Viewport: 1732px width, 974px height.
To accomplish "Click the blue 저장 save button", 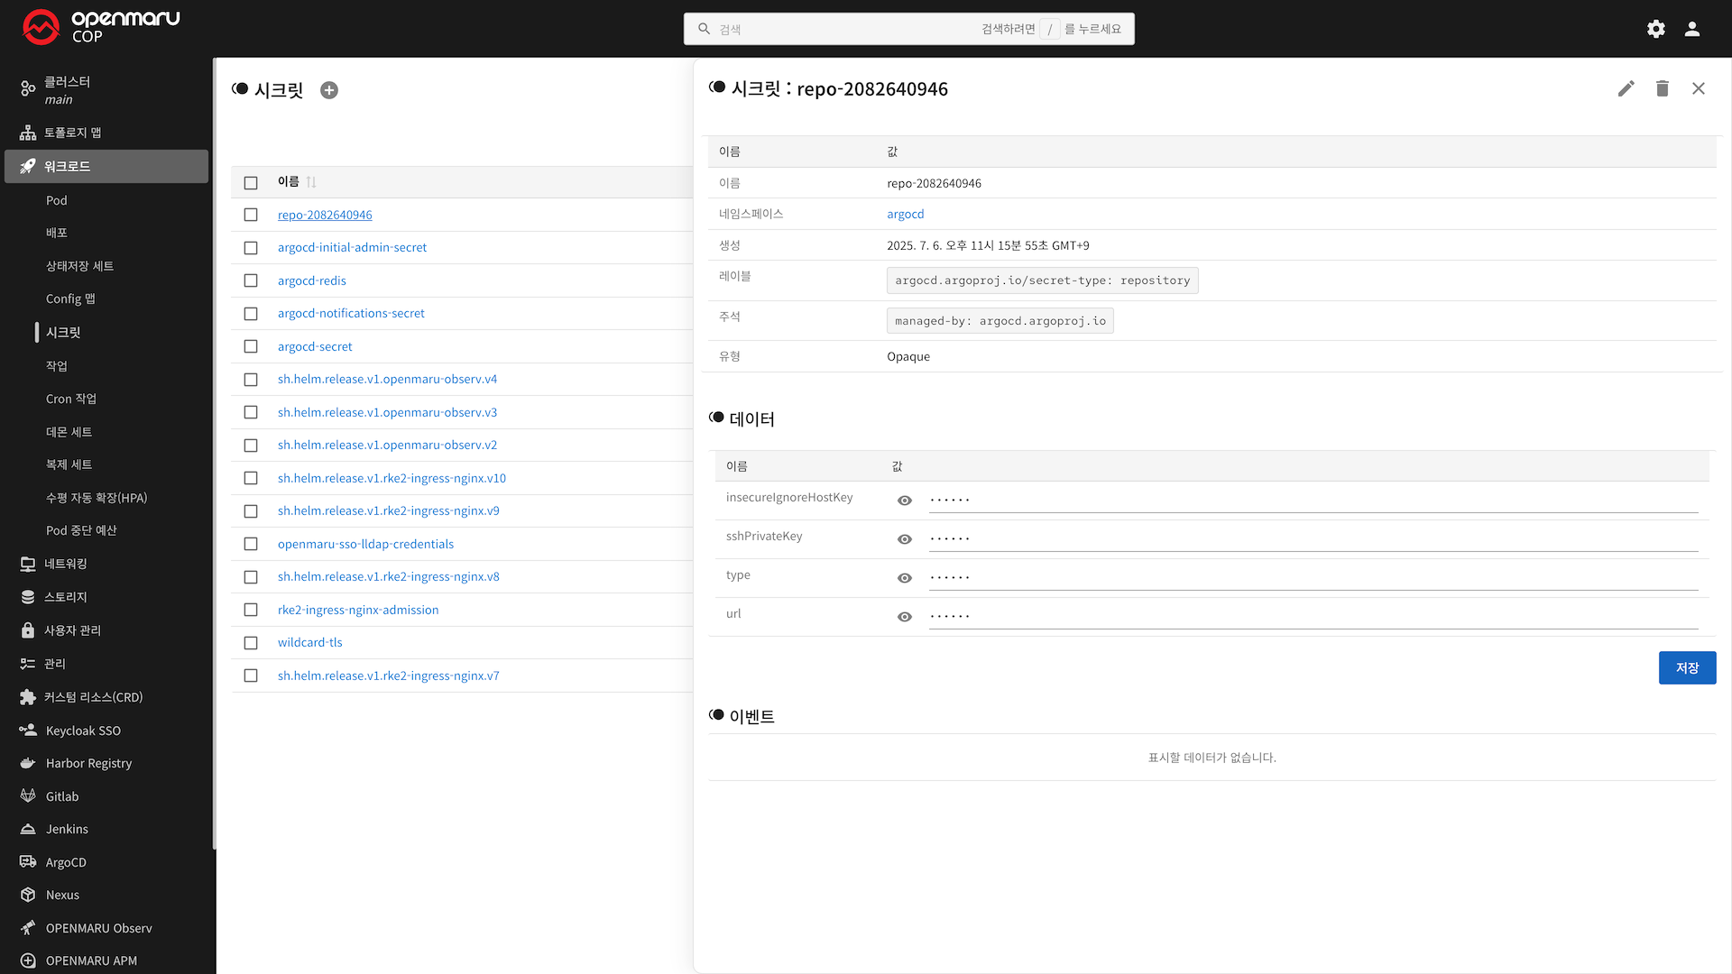I will (1686, 667).
